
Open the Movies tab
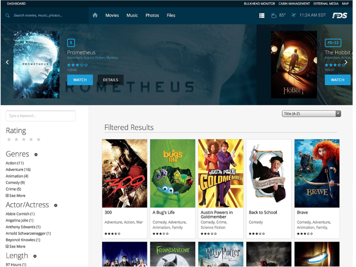tap(112, 15)
